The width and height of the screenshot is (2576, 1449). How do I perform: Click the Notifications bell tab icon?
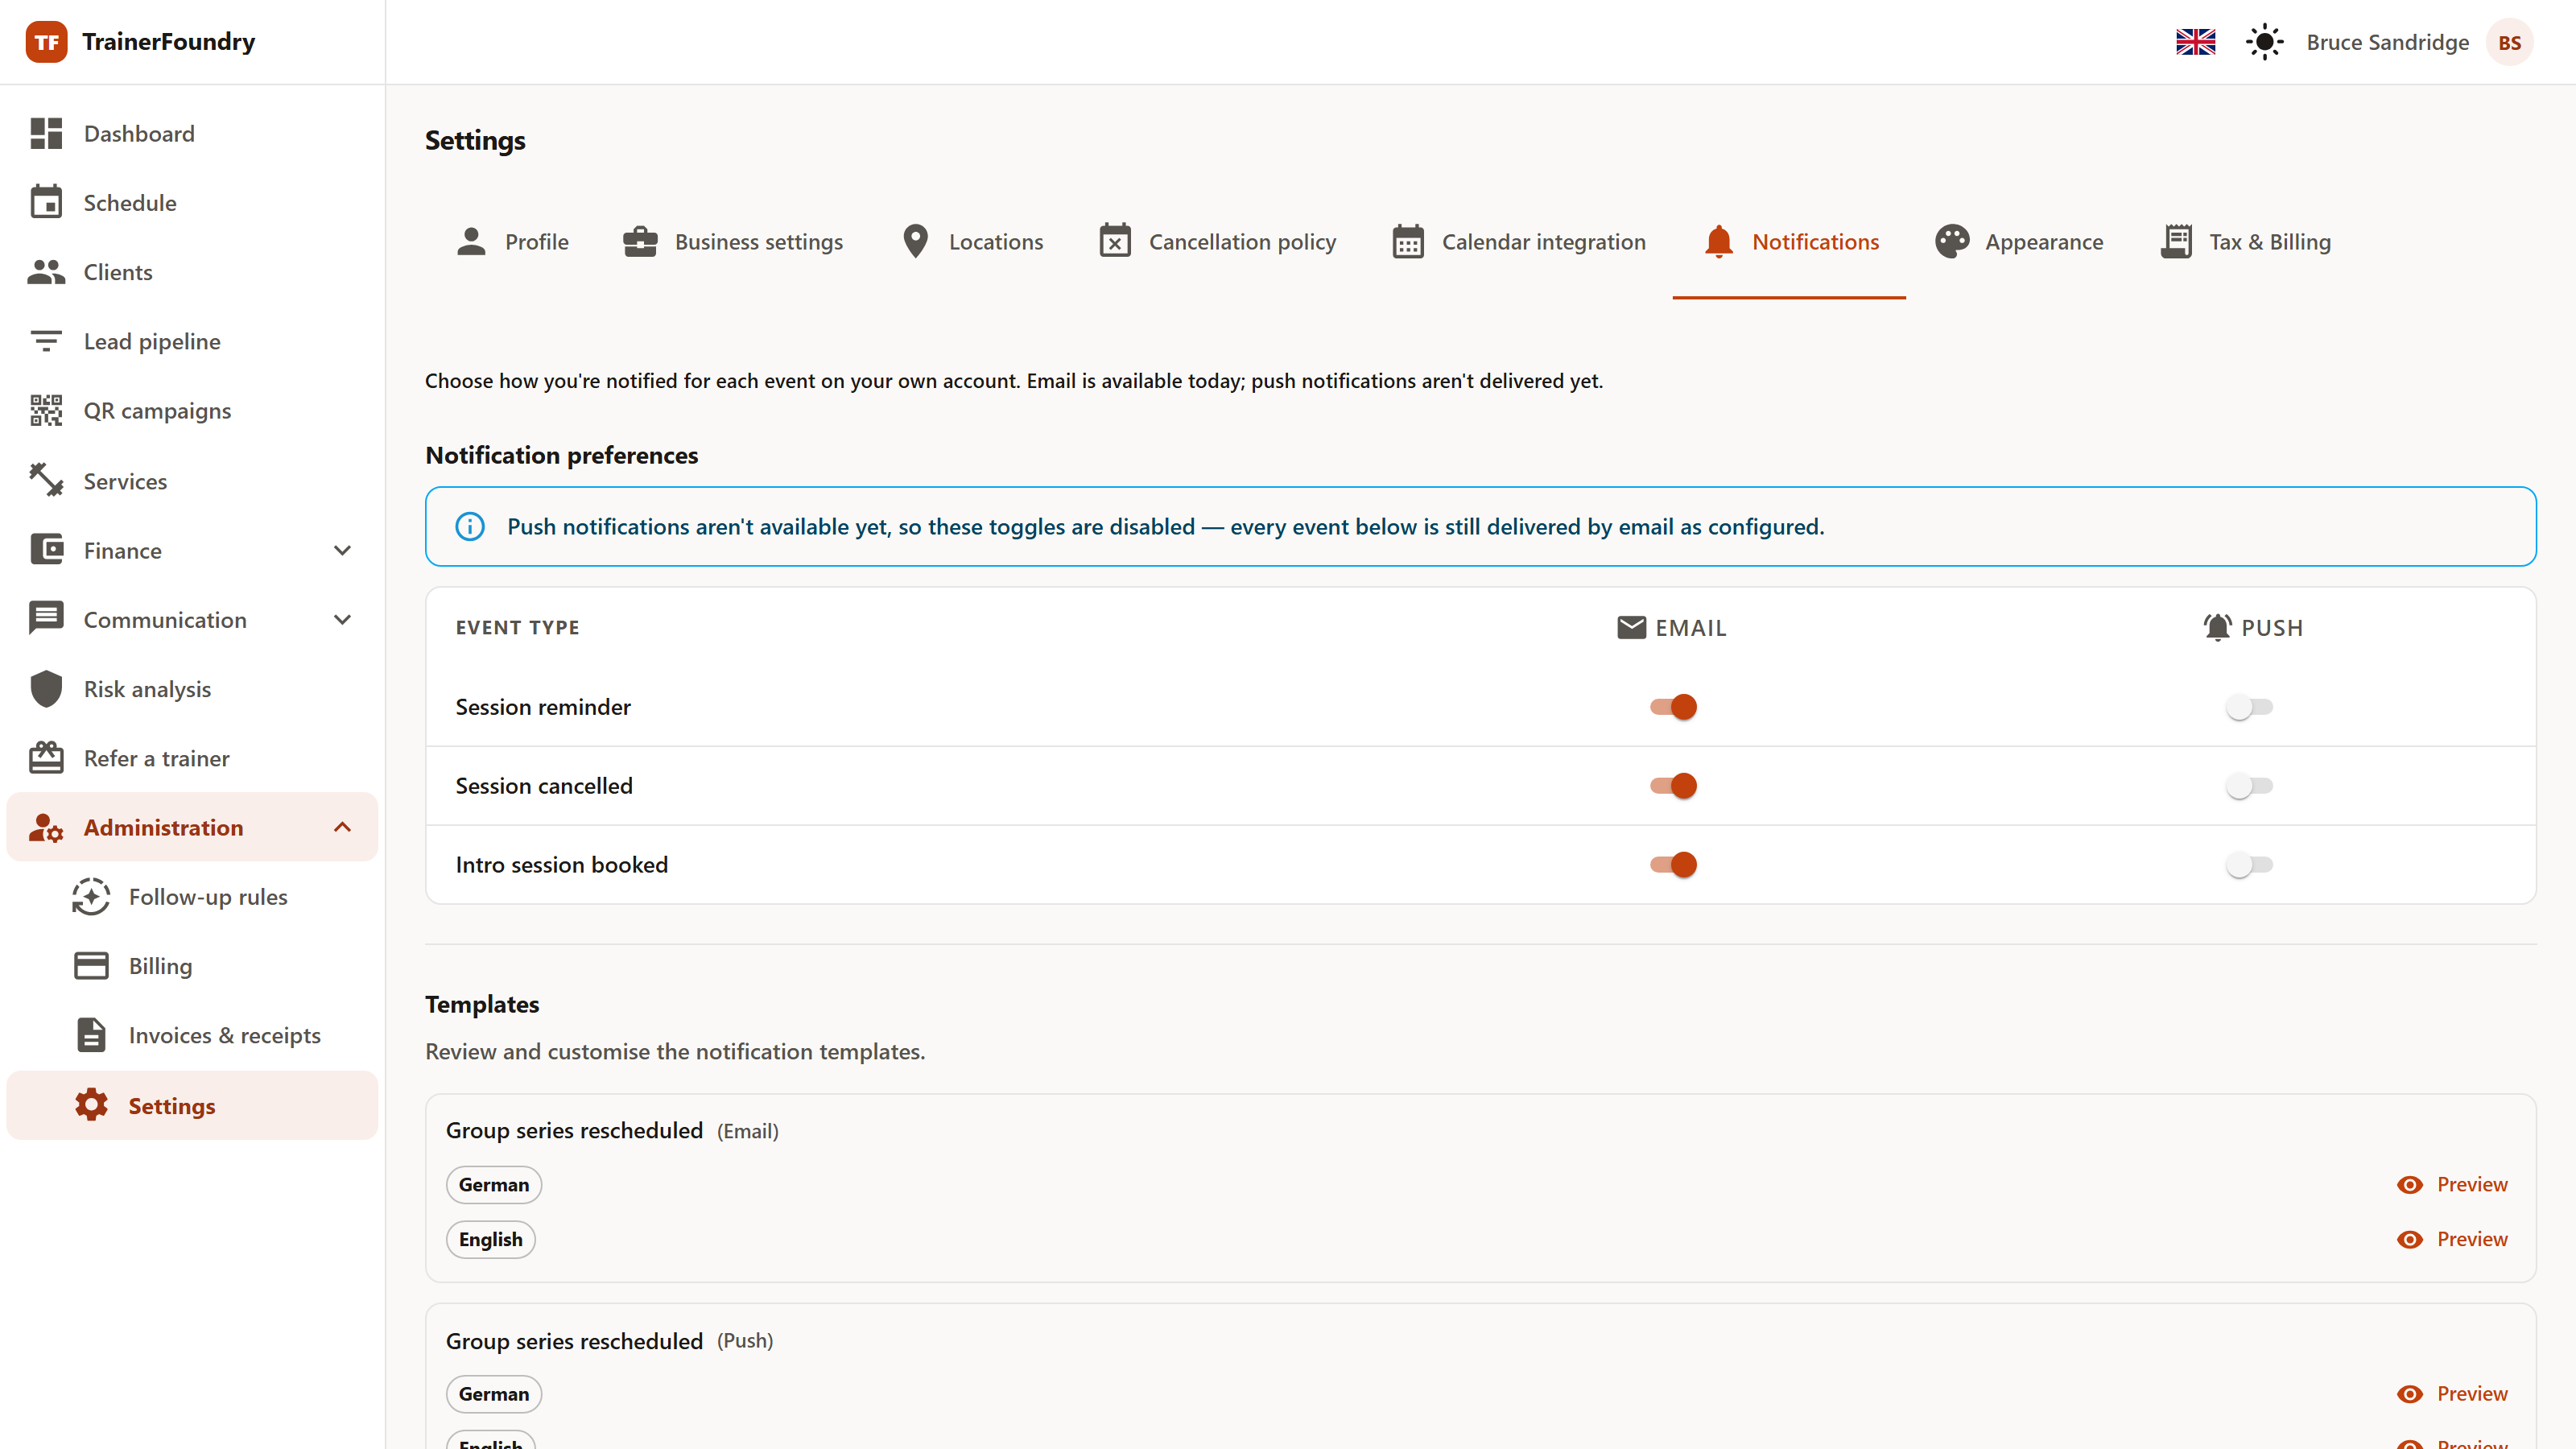pyautogui.click(x=1718, y=242)
